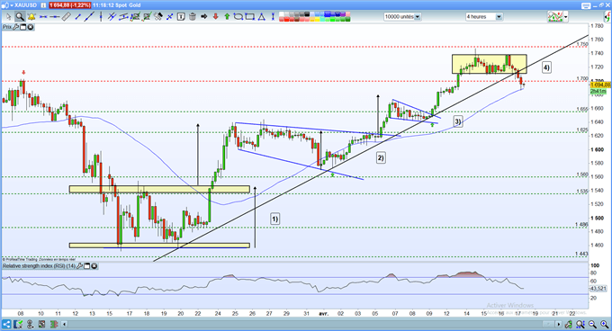
Task: Pick the vertical measure arrow tool
Action: tap(273, 17)
